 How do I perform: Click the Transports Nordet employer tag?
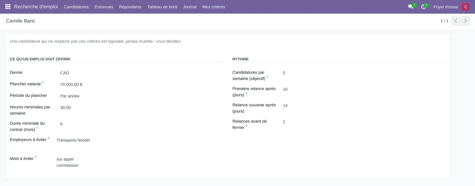73,140
